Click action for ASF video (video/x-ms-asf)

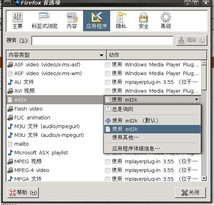pos(152,65)
